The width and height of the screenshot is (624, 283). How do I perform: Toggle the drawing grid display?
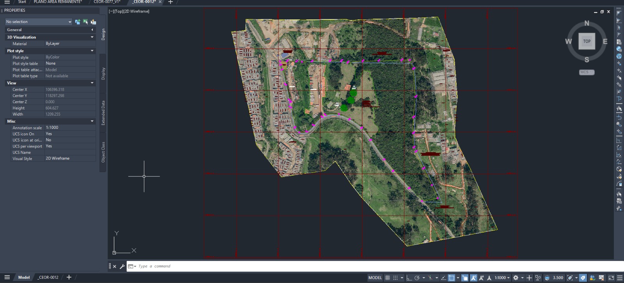tap(387, 278)
